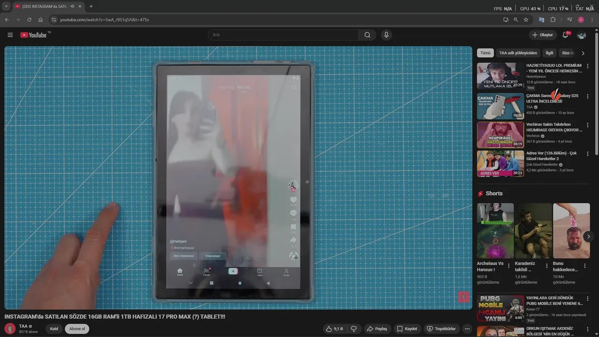Click the search magnifier button
Viewport: 599px width, 337px height.
[x=367, y=35]
